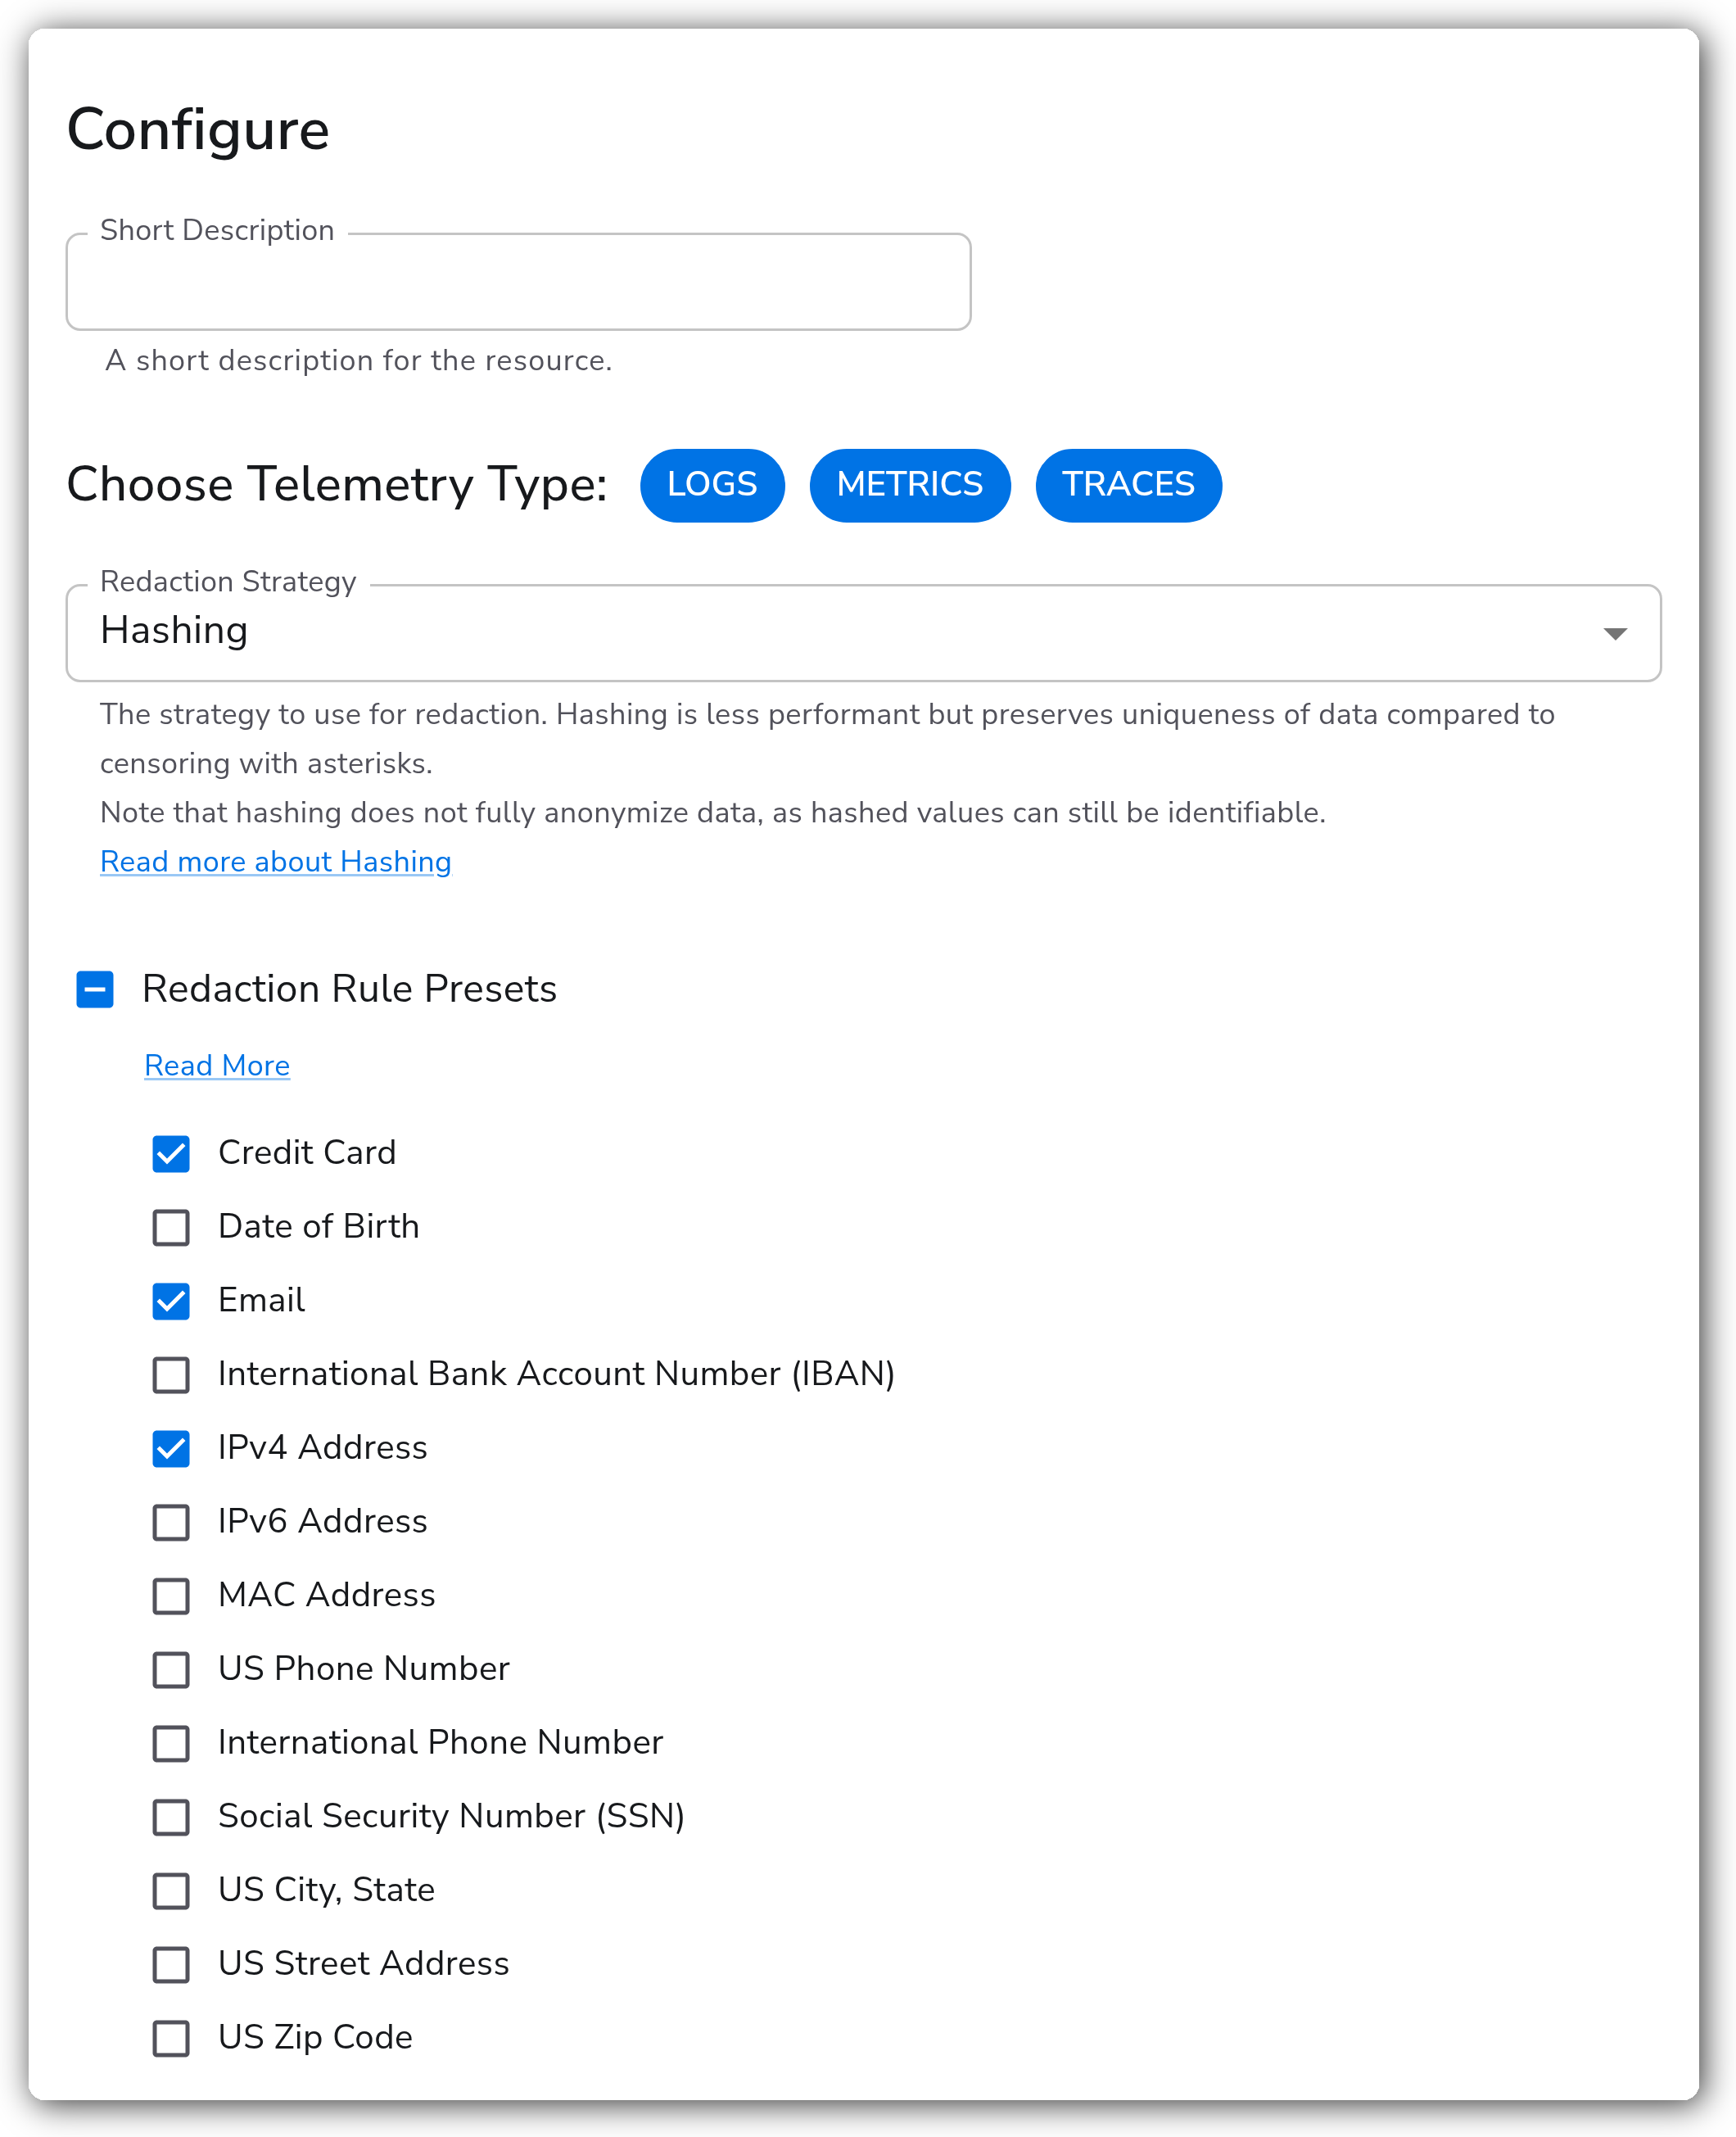The height and width of the screenshot is (2137, 1736).
Task: Check the US Phone Number preset
Action: pos(171,1669)
